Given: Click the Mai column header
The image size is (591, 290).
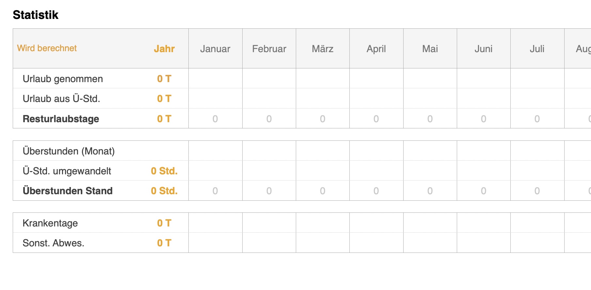Looking at the screenshot, I should coord(430,49).
